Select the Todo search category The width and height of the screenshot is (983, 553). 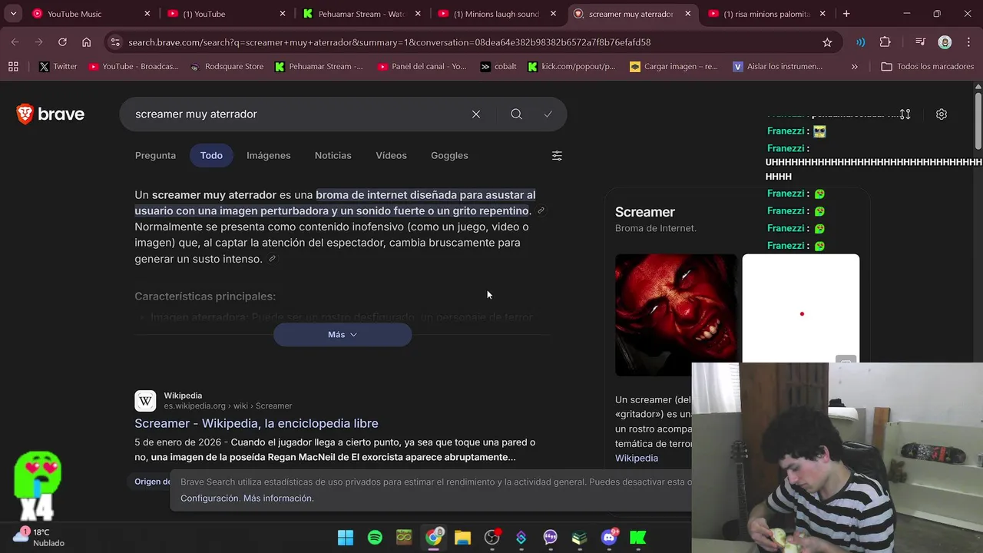(x=211, y=155)
